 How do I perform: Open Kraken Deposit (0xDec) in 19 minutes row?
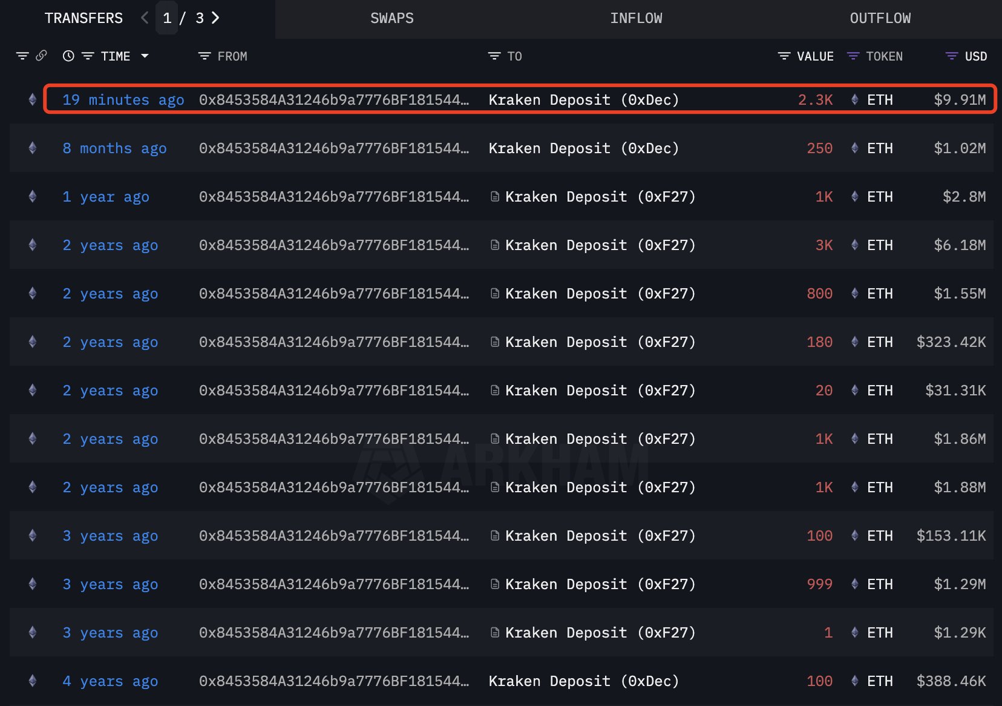[584, 100]
